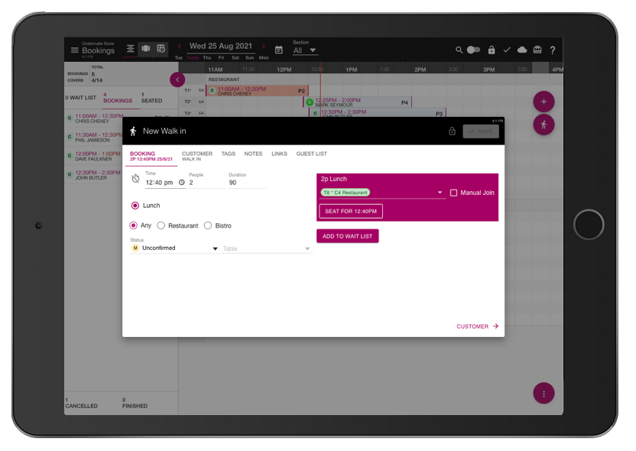636x451 pixels.
Task: Open the hamburger menu beside Bookings
Action: (x=75, y=50)
